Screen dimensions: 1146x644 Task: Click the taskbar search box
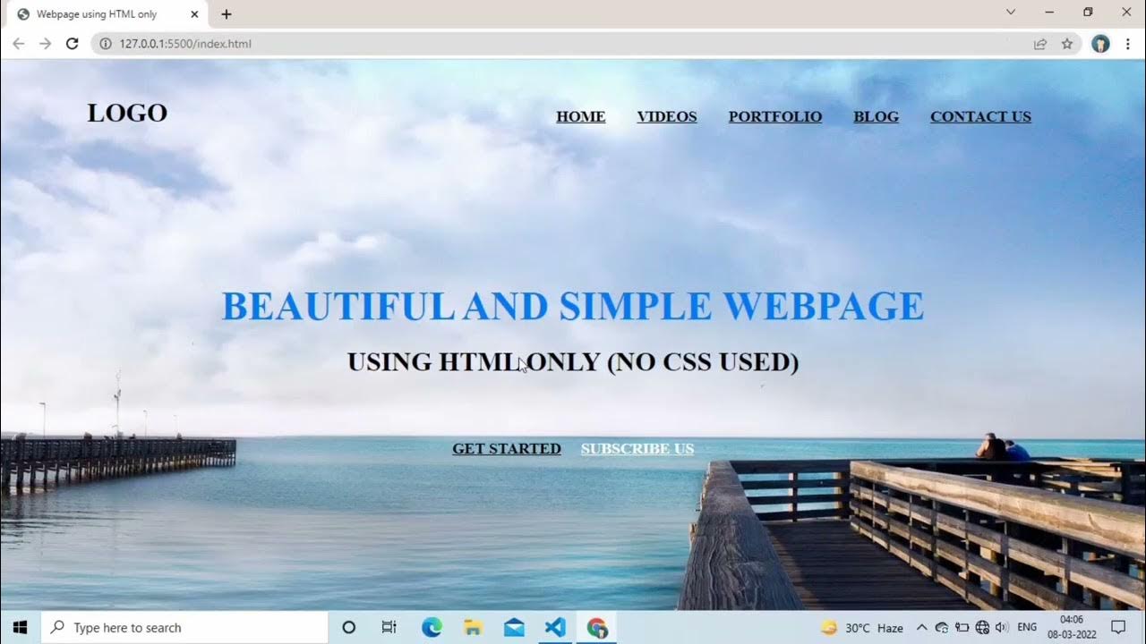184,628
